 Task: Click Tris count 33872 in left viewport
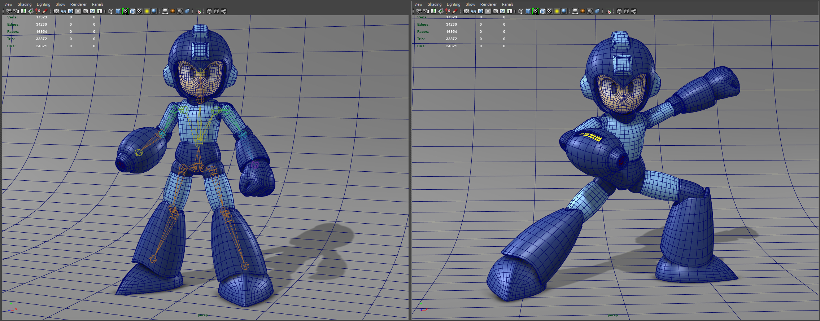(42, 39)
